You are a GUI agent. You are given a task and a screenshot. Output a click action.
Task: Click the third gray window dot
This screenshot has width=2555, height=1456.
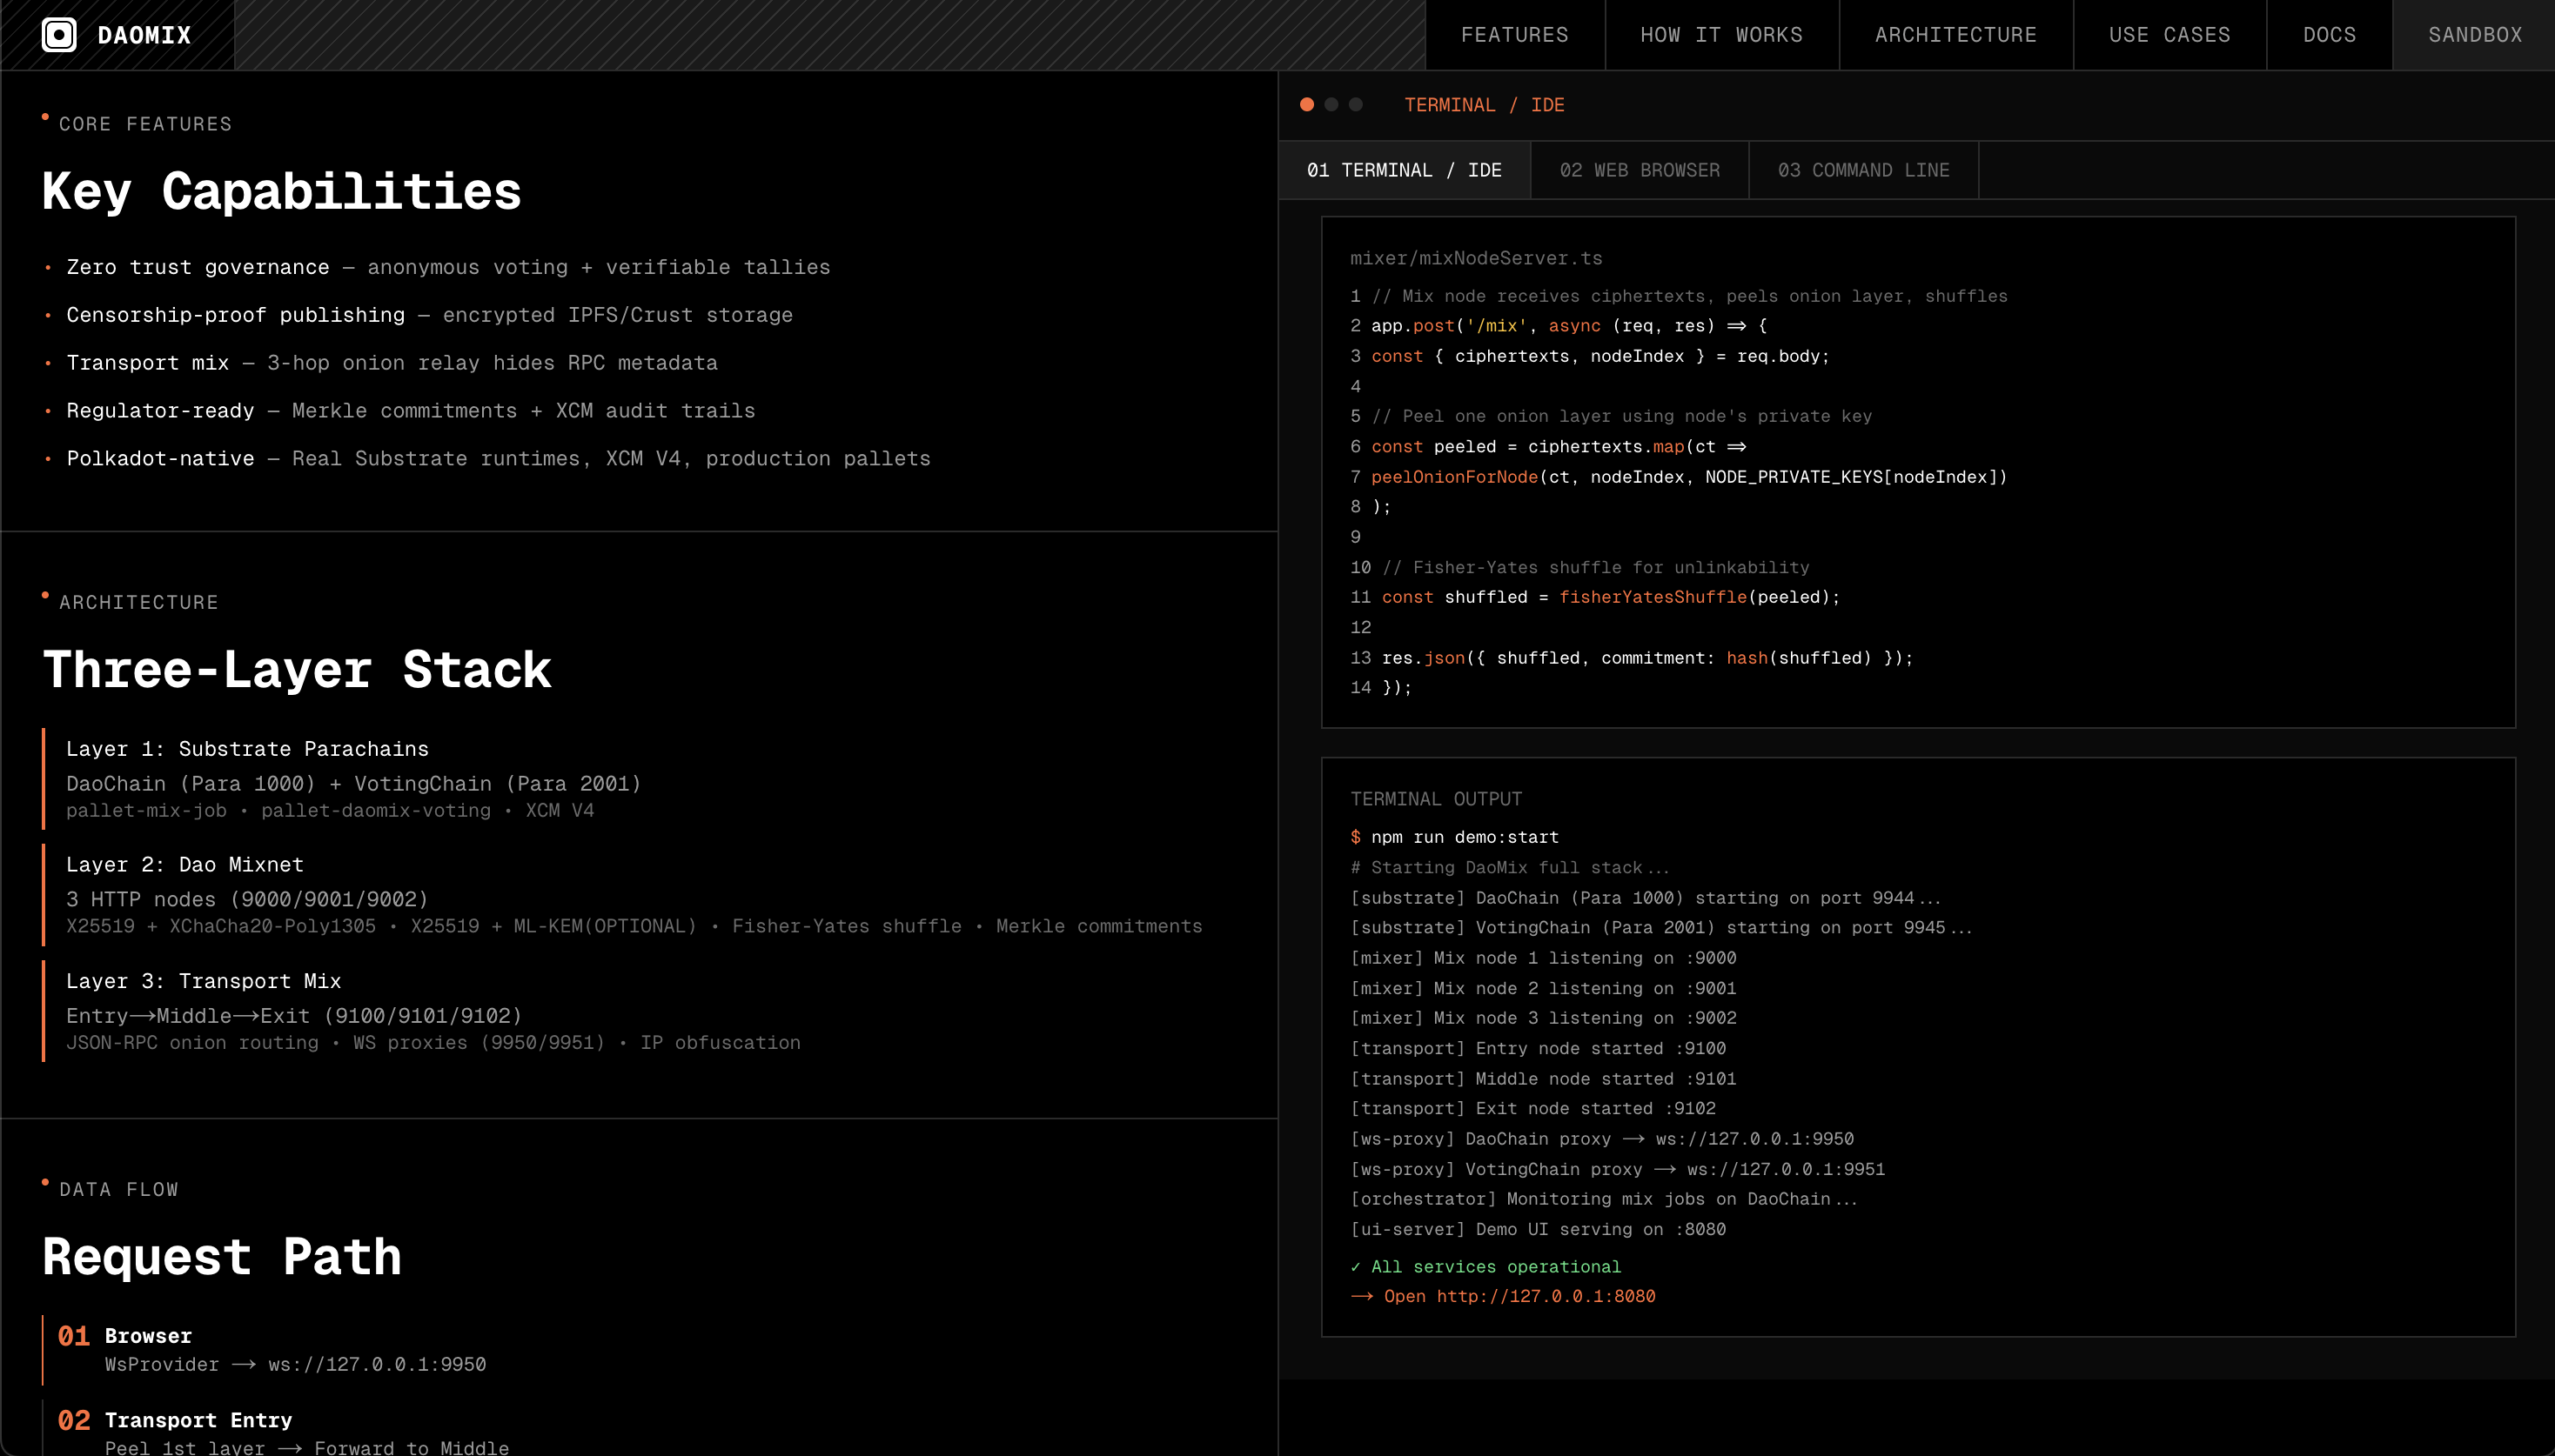pos(1356,105)
